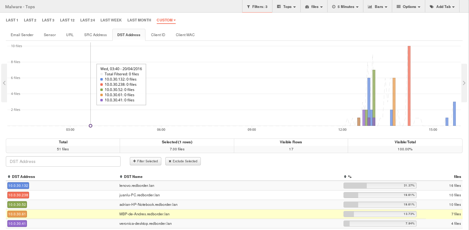The image size is (469, 230).
Task: Open the Add Tab dropdown
Action: tap(442, 6)
